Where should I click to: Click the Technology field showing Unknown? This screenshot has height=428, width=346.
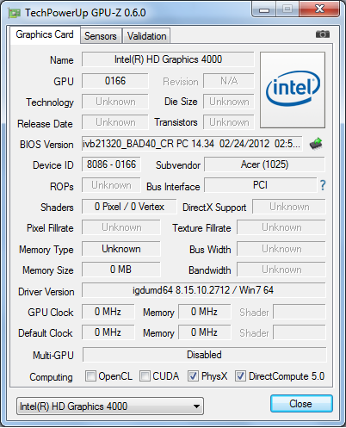115,102
